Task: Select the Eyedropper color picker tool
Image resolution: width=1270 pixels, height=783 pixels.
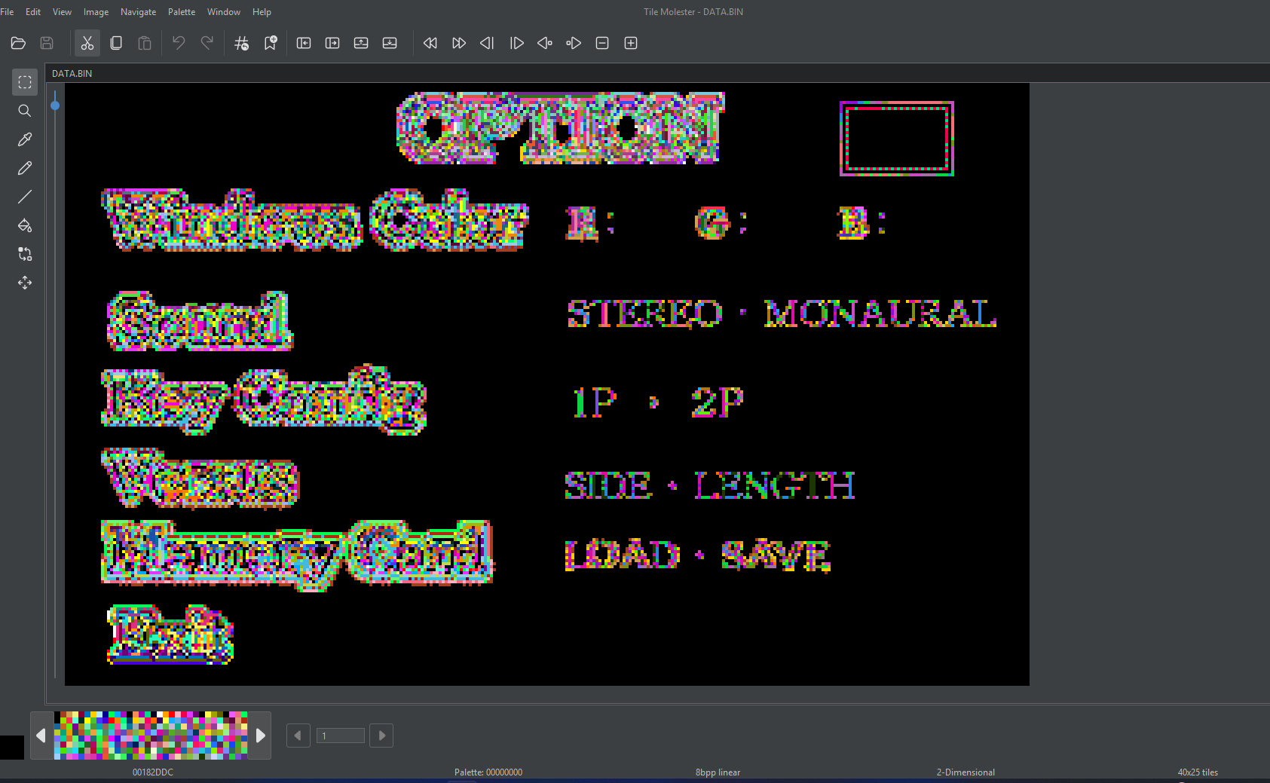Action: pyautogui.click(x=25, y=139)
